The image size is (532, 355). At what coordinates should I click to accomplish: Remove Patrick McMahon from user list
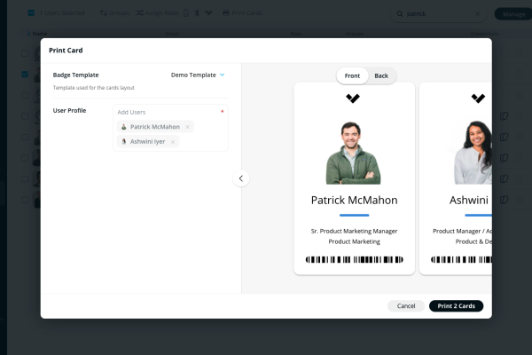[x=187, y=127]
